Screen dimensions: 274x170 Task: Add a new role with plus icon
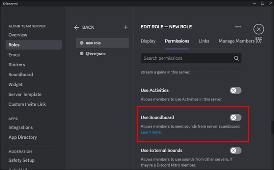(x=126, y=27)
